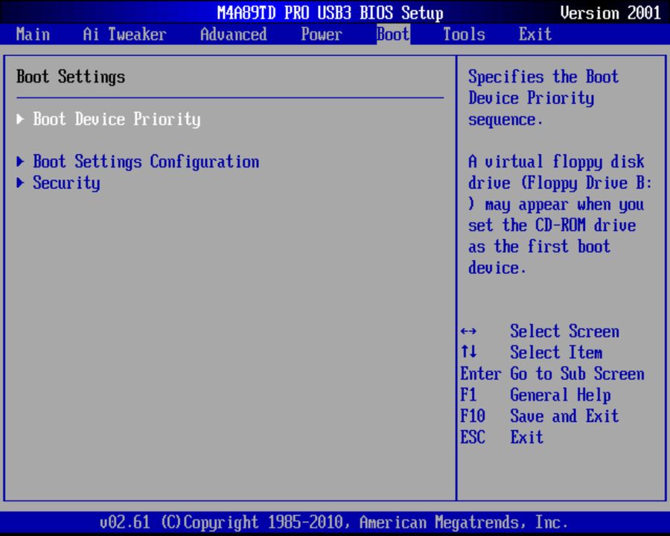Click the arrow beside Boot Device Priority
670x536 pixels.
point(19,119)
